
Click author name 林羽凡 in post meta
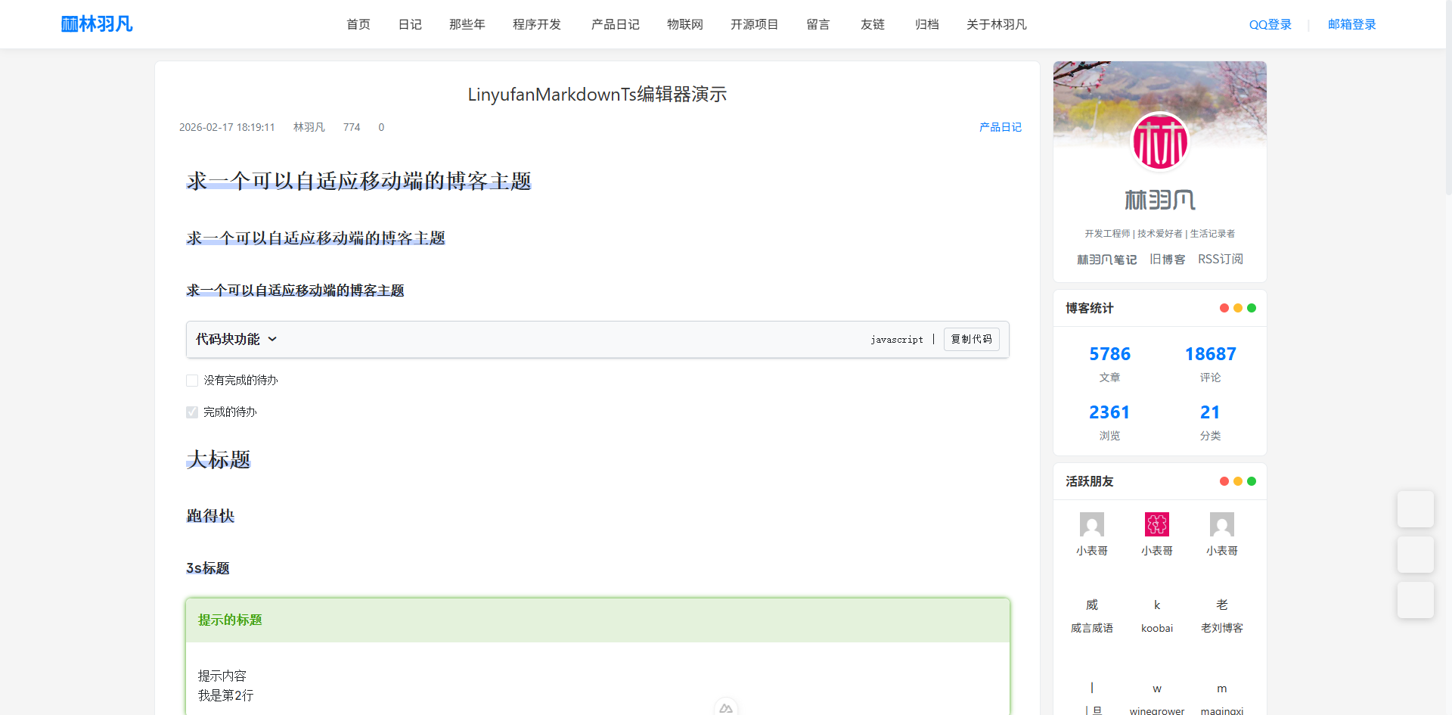(309, 127)
